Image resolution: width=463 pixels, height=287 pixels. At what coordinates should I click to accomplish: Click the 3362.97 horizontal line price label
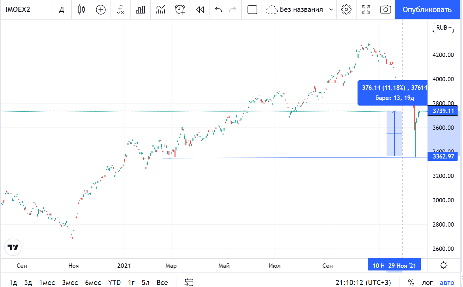click(442, 156)
